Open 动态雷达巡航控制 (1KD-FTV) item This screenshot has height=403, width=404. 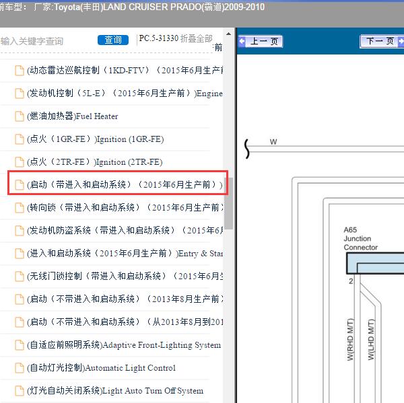[x=125, y=70]
